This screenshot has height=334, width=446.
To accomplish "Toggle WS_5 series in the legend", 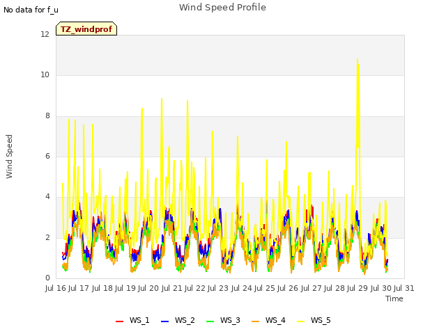I will coord(314,320).
